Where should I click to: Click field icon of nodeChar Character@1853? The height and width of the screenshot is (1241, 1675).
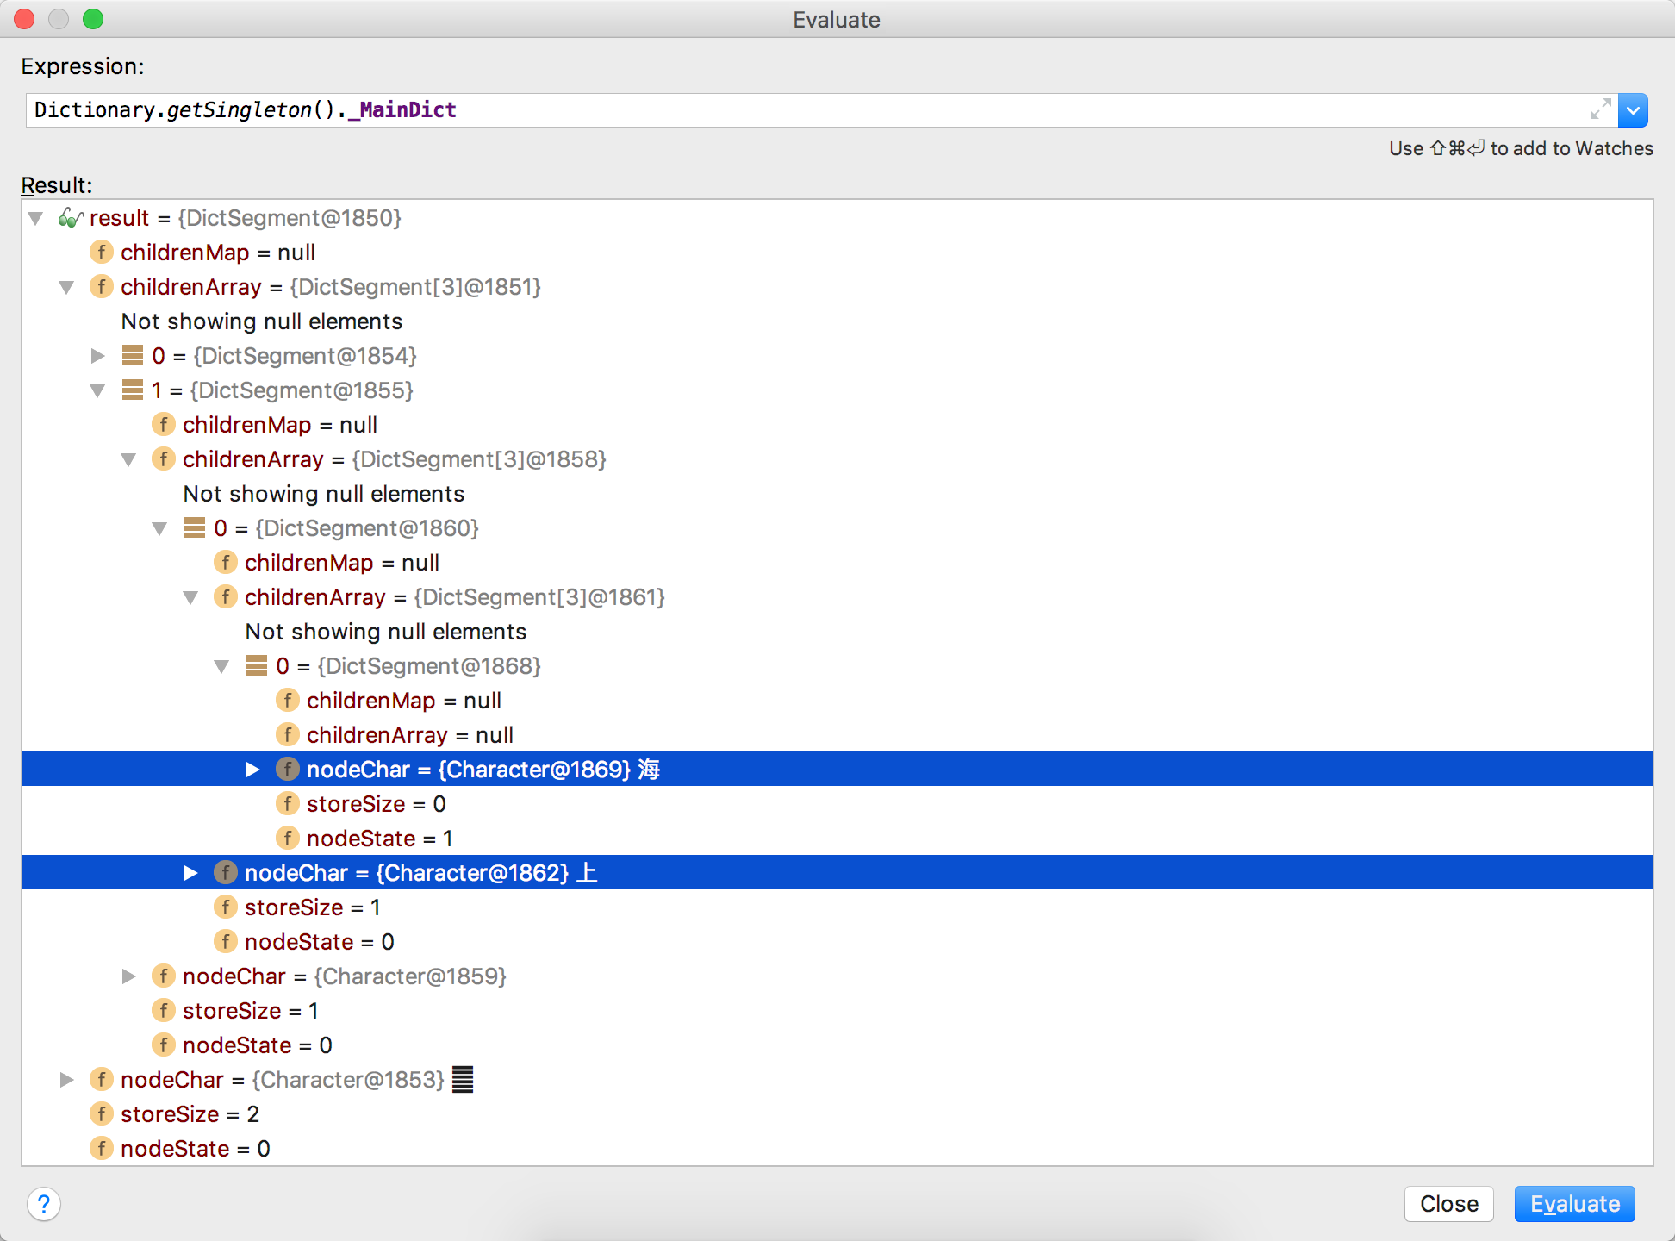(102, 1080)
